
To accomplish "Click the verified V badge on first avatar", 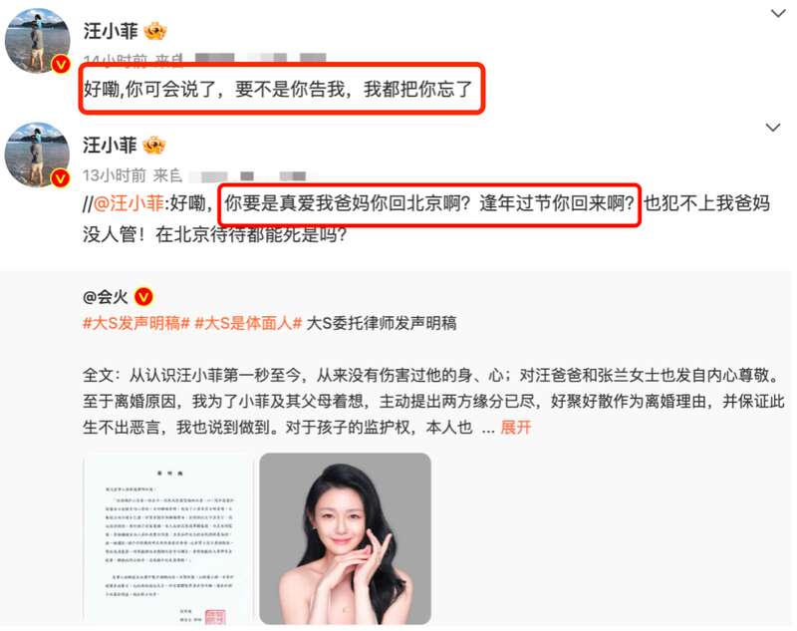I will [61, 64].
